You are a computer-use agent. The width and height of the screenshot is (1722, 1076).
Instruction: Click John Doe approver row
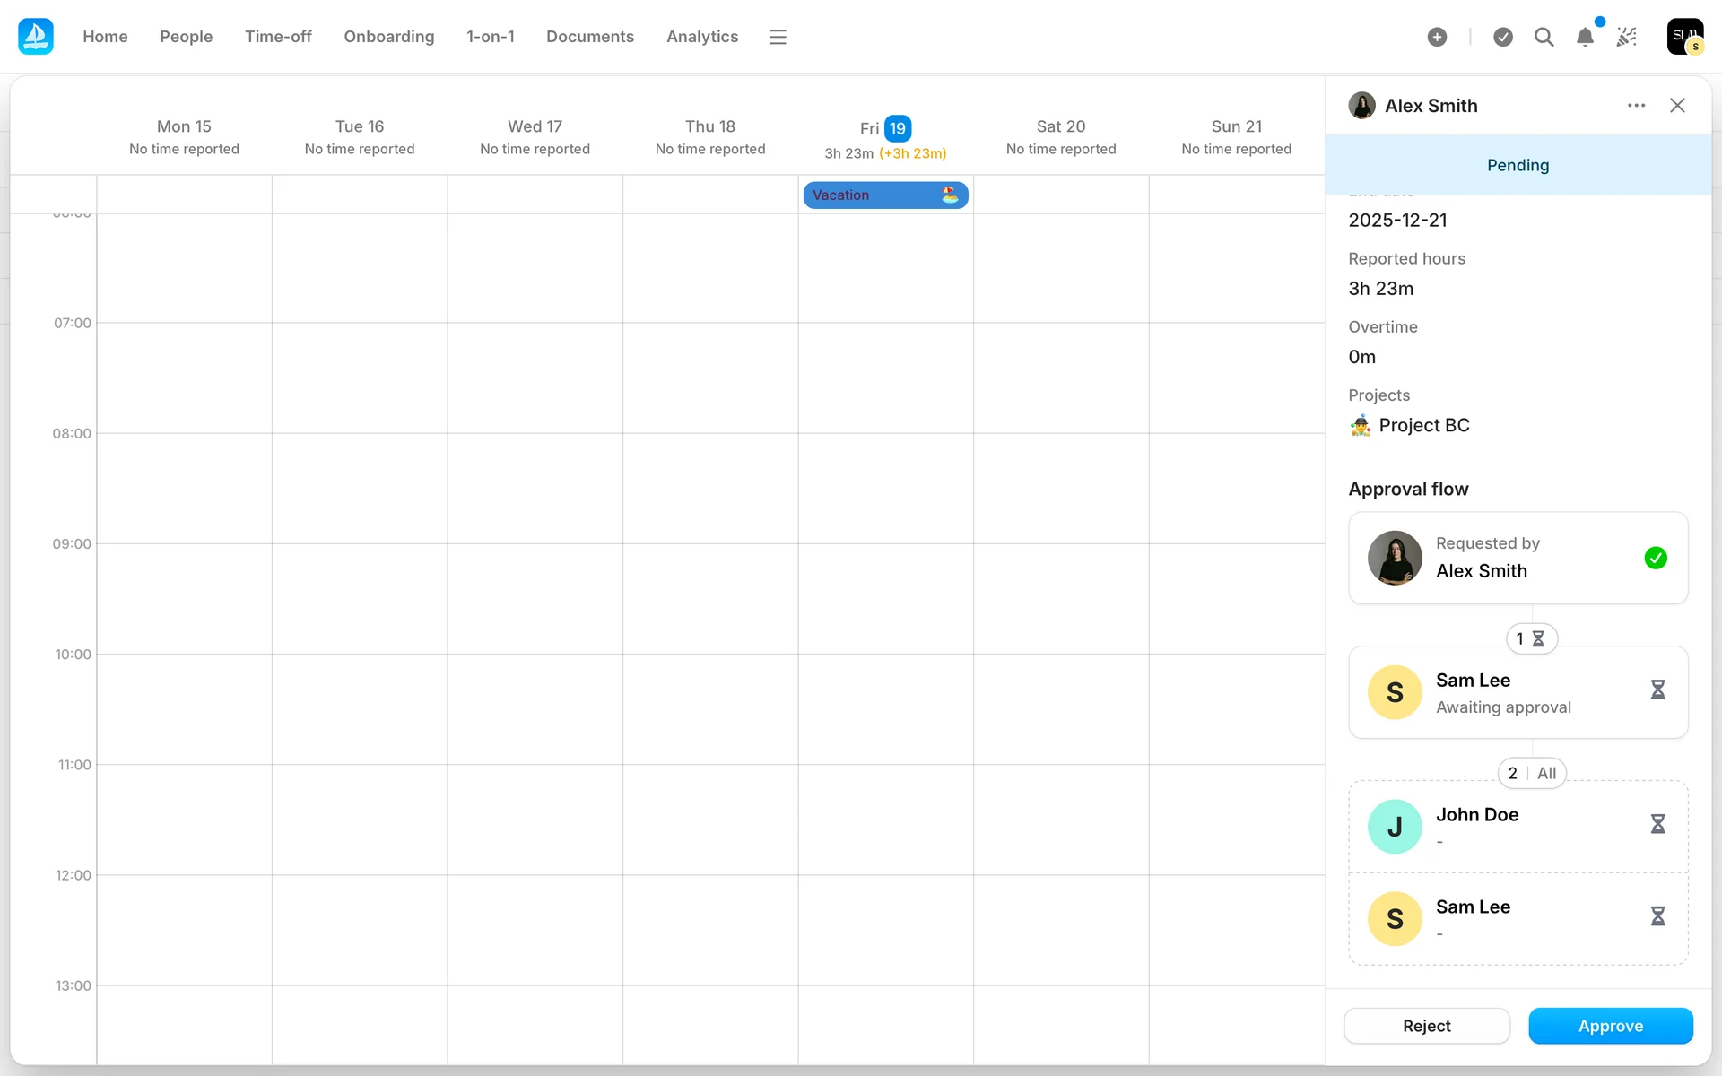click(x=1518, y=827)
